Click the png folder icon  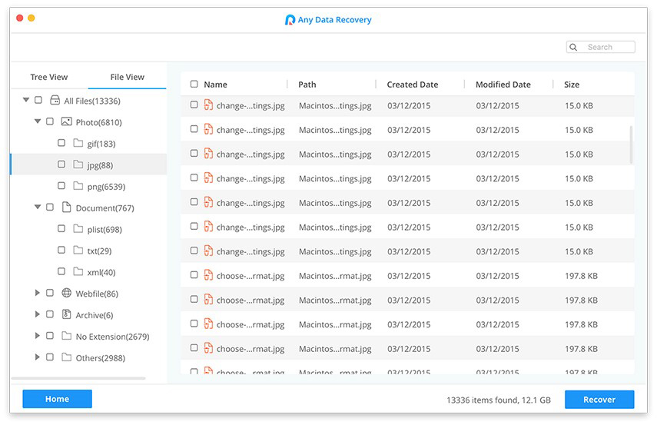coord(78,186)
